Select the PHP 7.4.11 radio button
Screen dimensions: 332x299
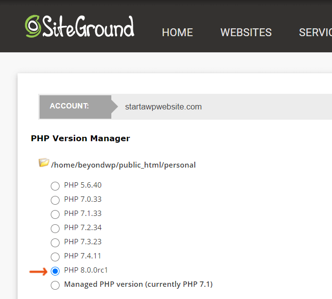click(55, 257)
